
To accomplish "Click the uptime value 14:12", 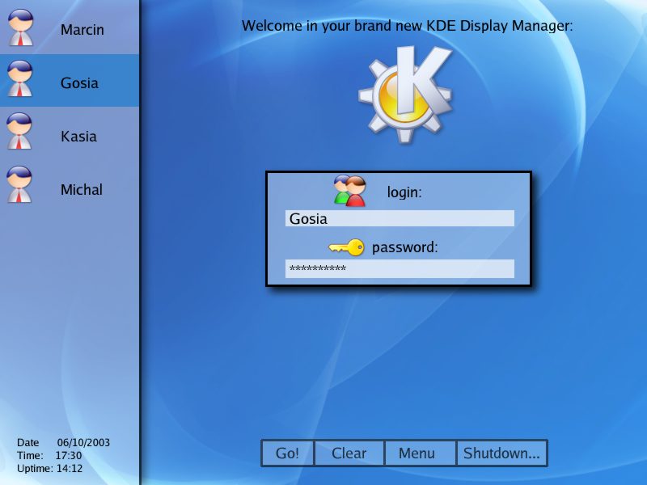I will (x=70, y=468).
